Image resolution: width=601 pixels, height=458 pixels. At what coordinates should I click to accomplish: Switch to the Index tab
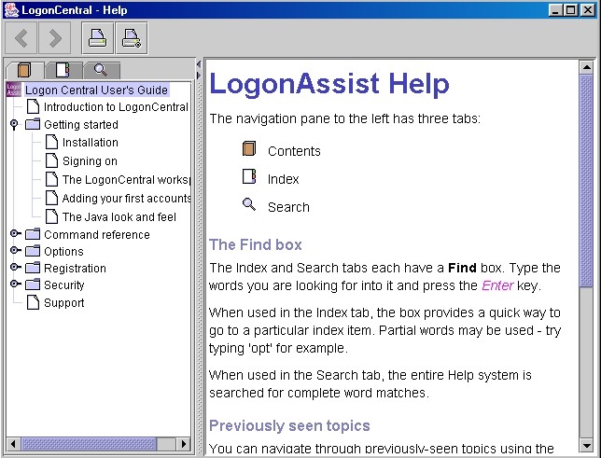[63, 71]
